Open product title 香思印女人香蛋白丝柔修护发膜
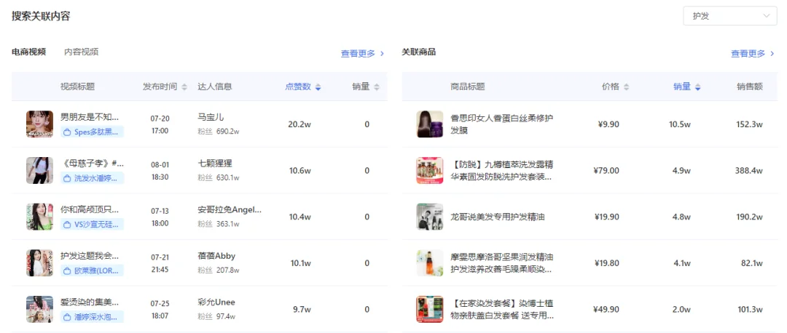 click(502, 124)
